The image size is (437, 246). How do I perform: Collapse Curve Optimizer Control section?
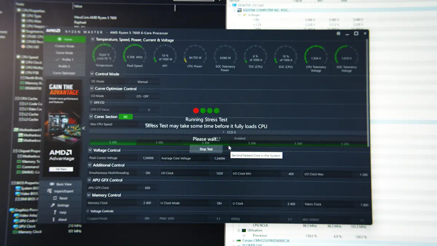(92, 88)
